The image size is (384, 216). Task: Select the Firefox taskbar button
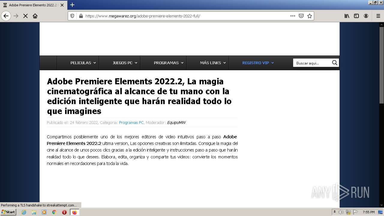[x=74, y=212]
